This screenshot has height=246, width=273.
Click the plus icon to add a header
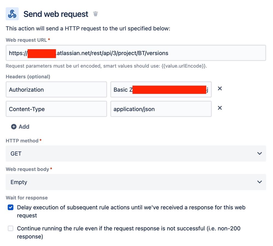tap(13, 126)
